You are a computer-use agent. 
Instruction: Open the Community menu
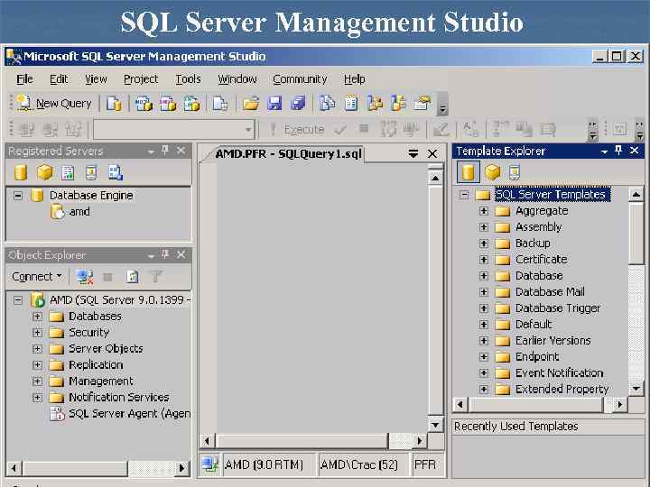[x=300, y=79]
